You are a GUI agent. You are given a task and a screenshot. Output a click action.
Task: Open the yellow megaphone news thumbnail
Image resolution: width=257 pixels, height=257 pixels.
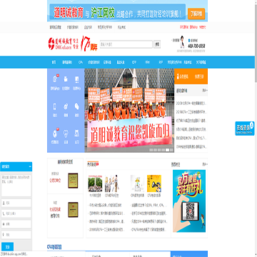click(154, 183)
